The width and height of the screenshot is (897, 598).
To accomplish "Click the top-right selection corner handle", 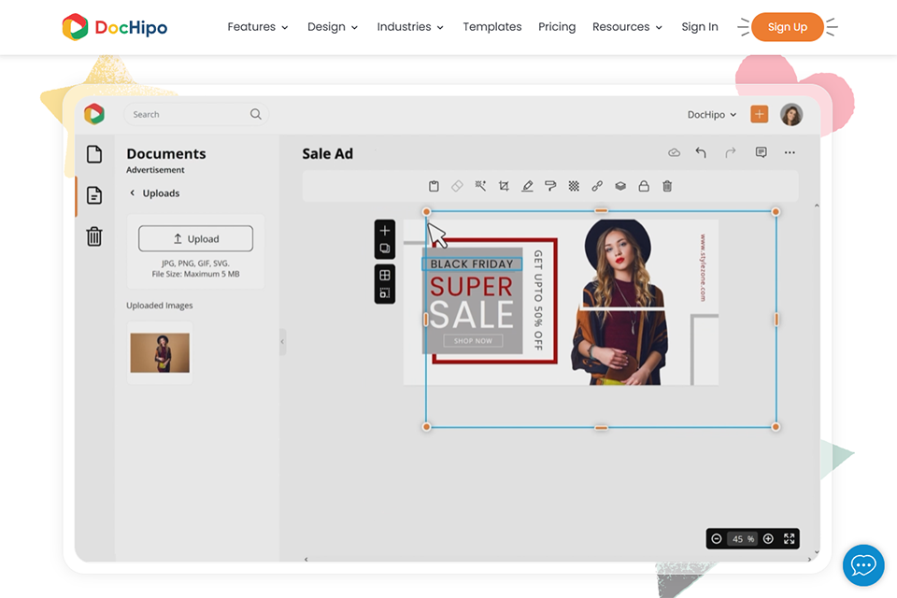I will click(776, 212).
